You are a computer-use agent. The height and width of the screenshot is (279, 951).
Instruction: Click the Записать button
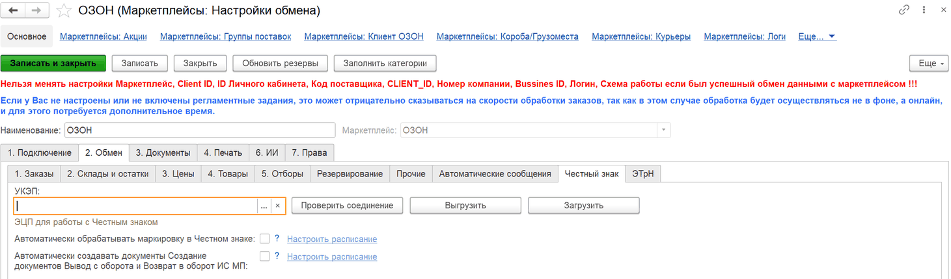139,63
